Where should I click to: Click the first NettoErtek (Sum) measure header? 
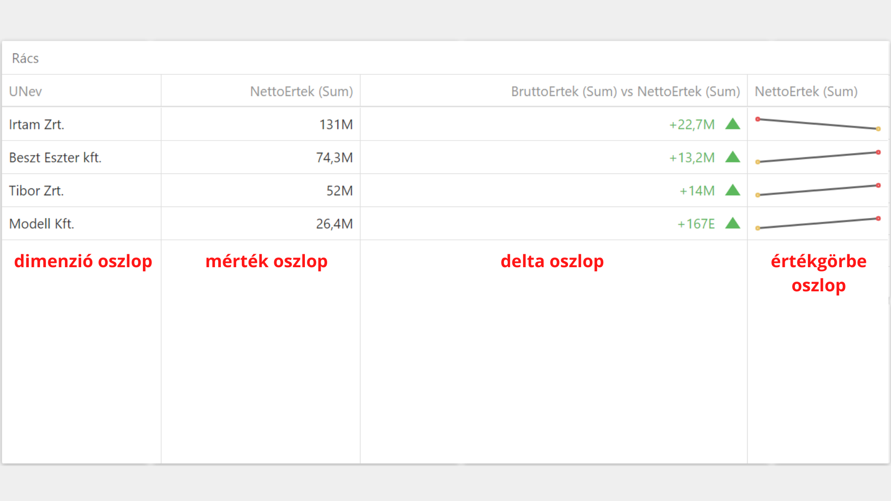pos(301,91)
